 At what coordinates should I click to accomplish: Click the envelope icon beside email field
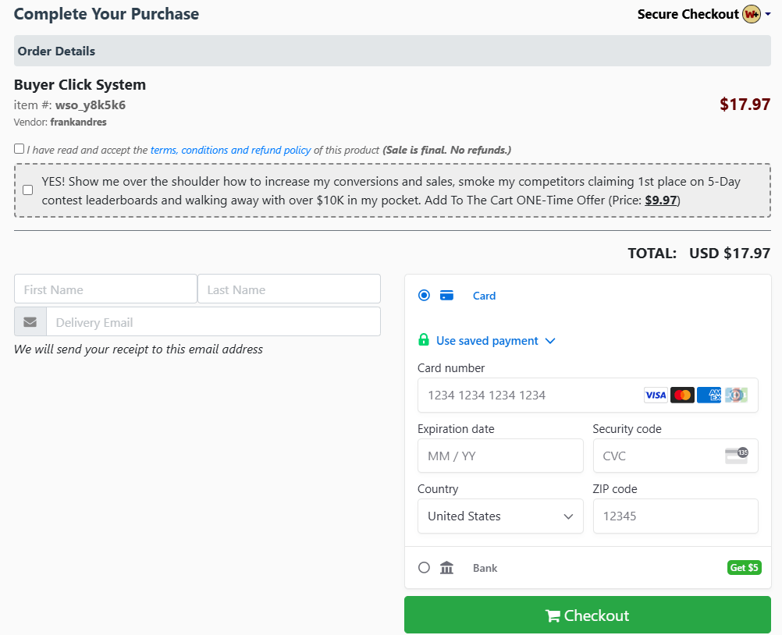30,322
